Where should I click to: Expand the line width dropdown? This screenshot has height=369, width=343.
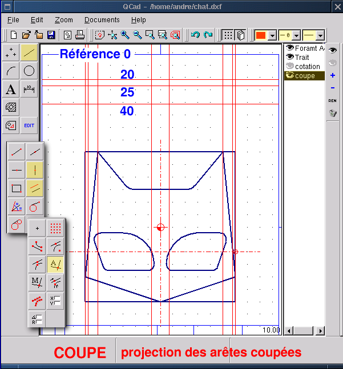[296, 35]
